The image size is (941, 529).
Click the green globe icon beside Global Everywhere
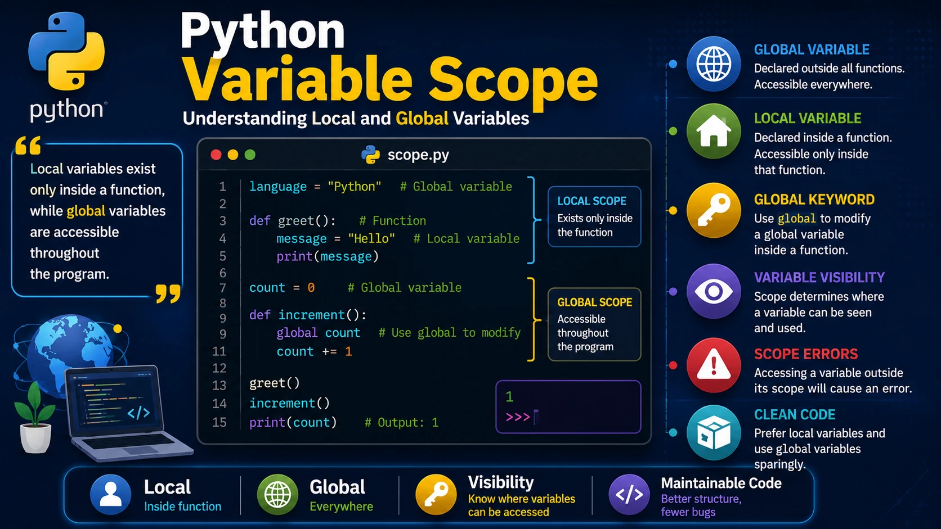tap(277, 495)
